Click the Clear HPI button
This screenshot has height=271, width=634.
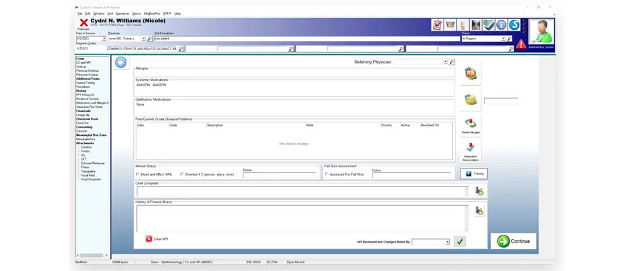click(x=157, y=239)
